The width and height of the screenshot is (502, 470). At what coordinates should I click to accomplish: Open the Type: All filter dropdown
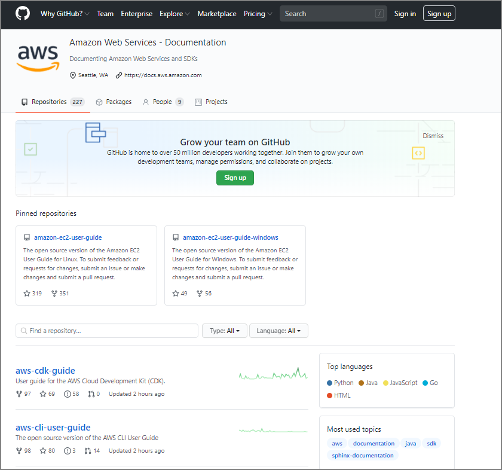pyautogui.click(x=224, y=331)
